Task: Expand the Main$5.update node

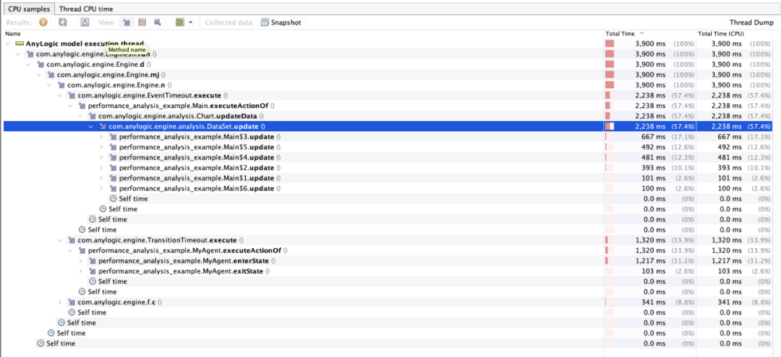Action: (x=101, y=147)
